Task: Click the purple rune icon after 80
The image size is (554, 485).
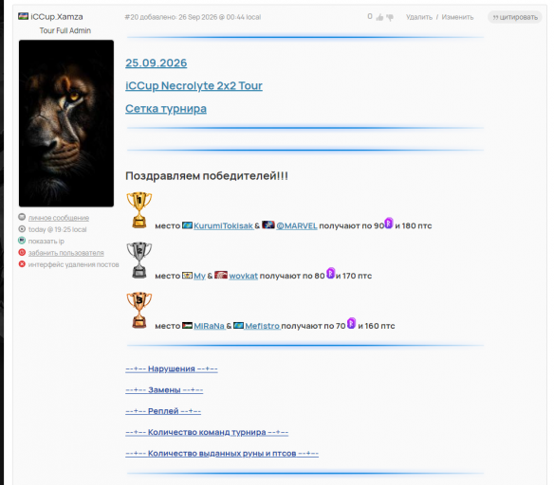Action: pyautogui.click(x=330, y=273)
